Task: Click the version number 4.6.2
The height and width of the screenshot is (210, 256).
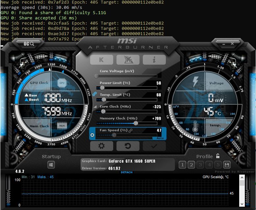Action: [20, 171]
